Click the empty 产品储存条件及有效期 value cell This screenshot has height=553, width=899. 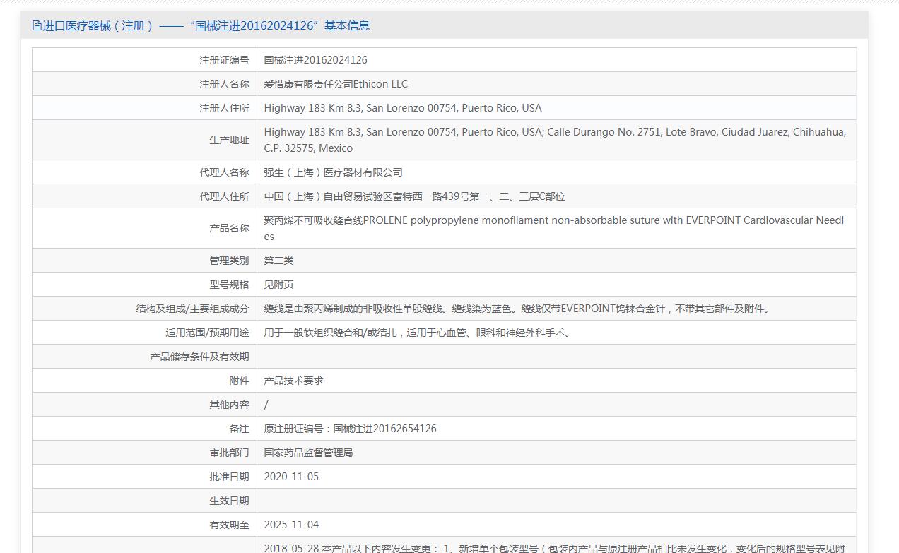(556, 357)
